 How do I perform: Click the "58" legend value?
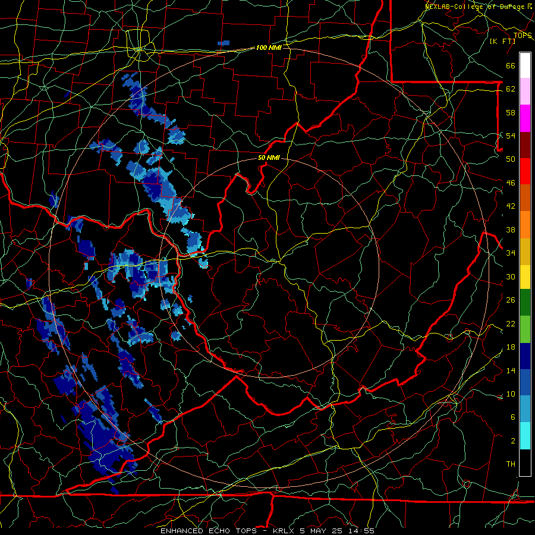pyautogui.click(x=511, y=112)
